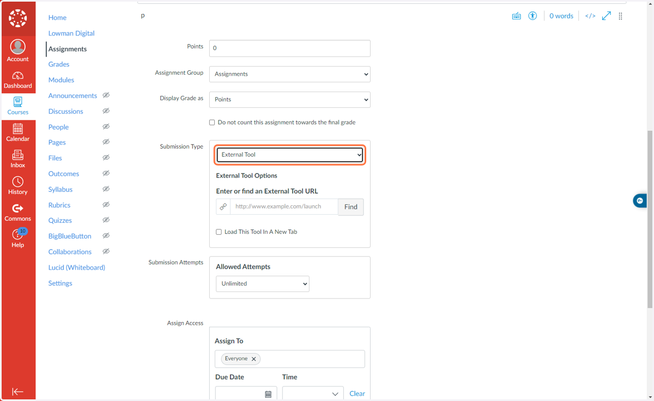Click the blue floating side widget

point(639,201)
